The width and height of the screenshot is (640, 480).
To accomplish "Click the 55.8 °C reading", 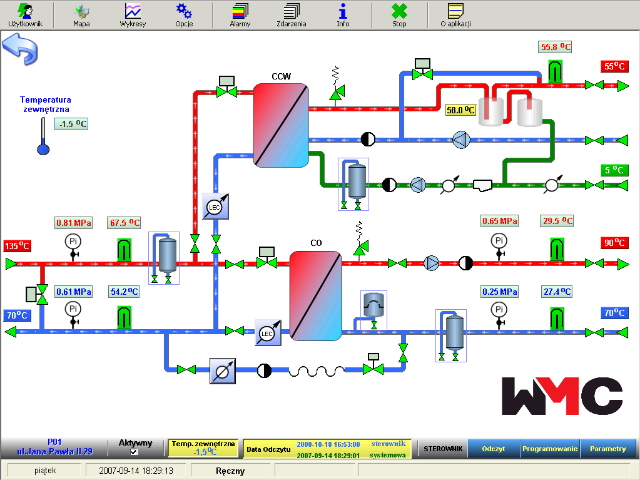I will 555,47.
